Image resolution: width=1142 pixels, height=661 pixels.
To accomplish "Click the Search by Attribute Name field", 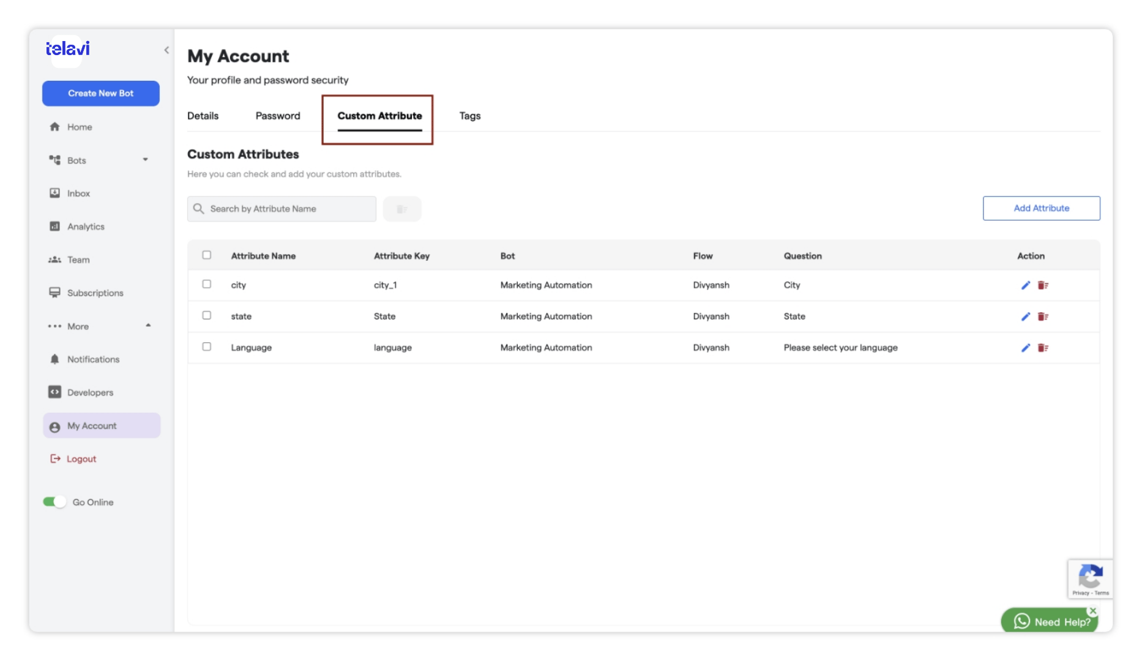I will 282,209.
